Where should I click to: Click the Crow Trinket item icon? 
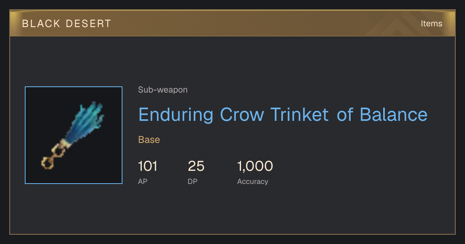point(74,135)
